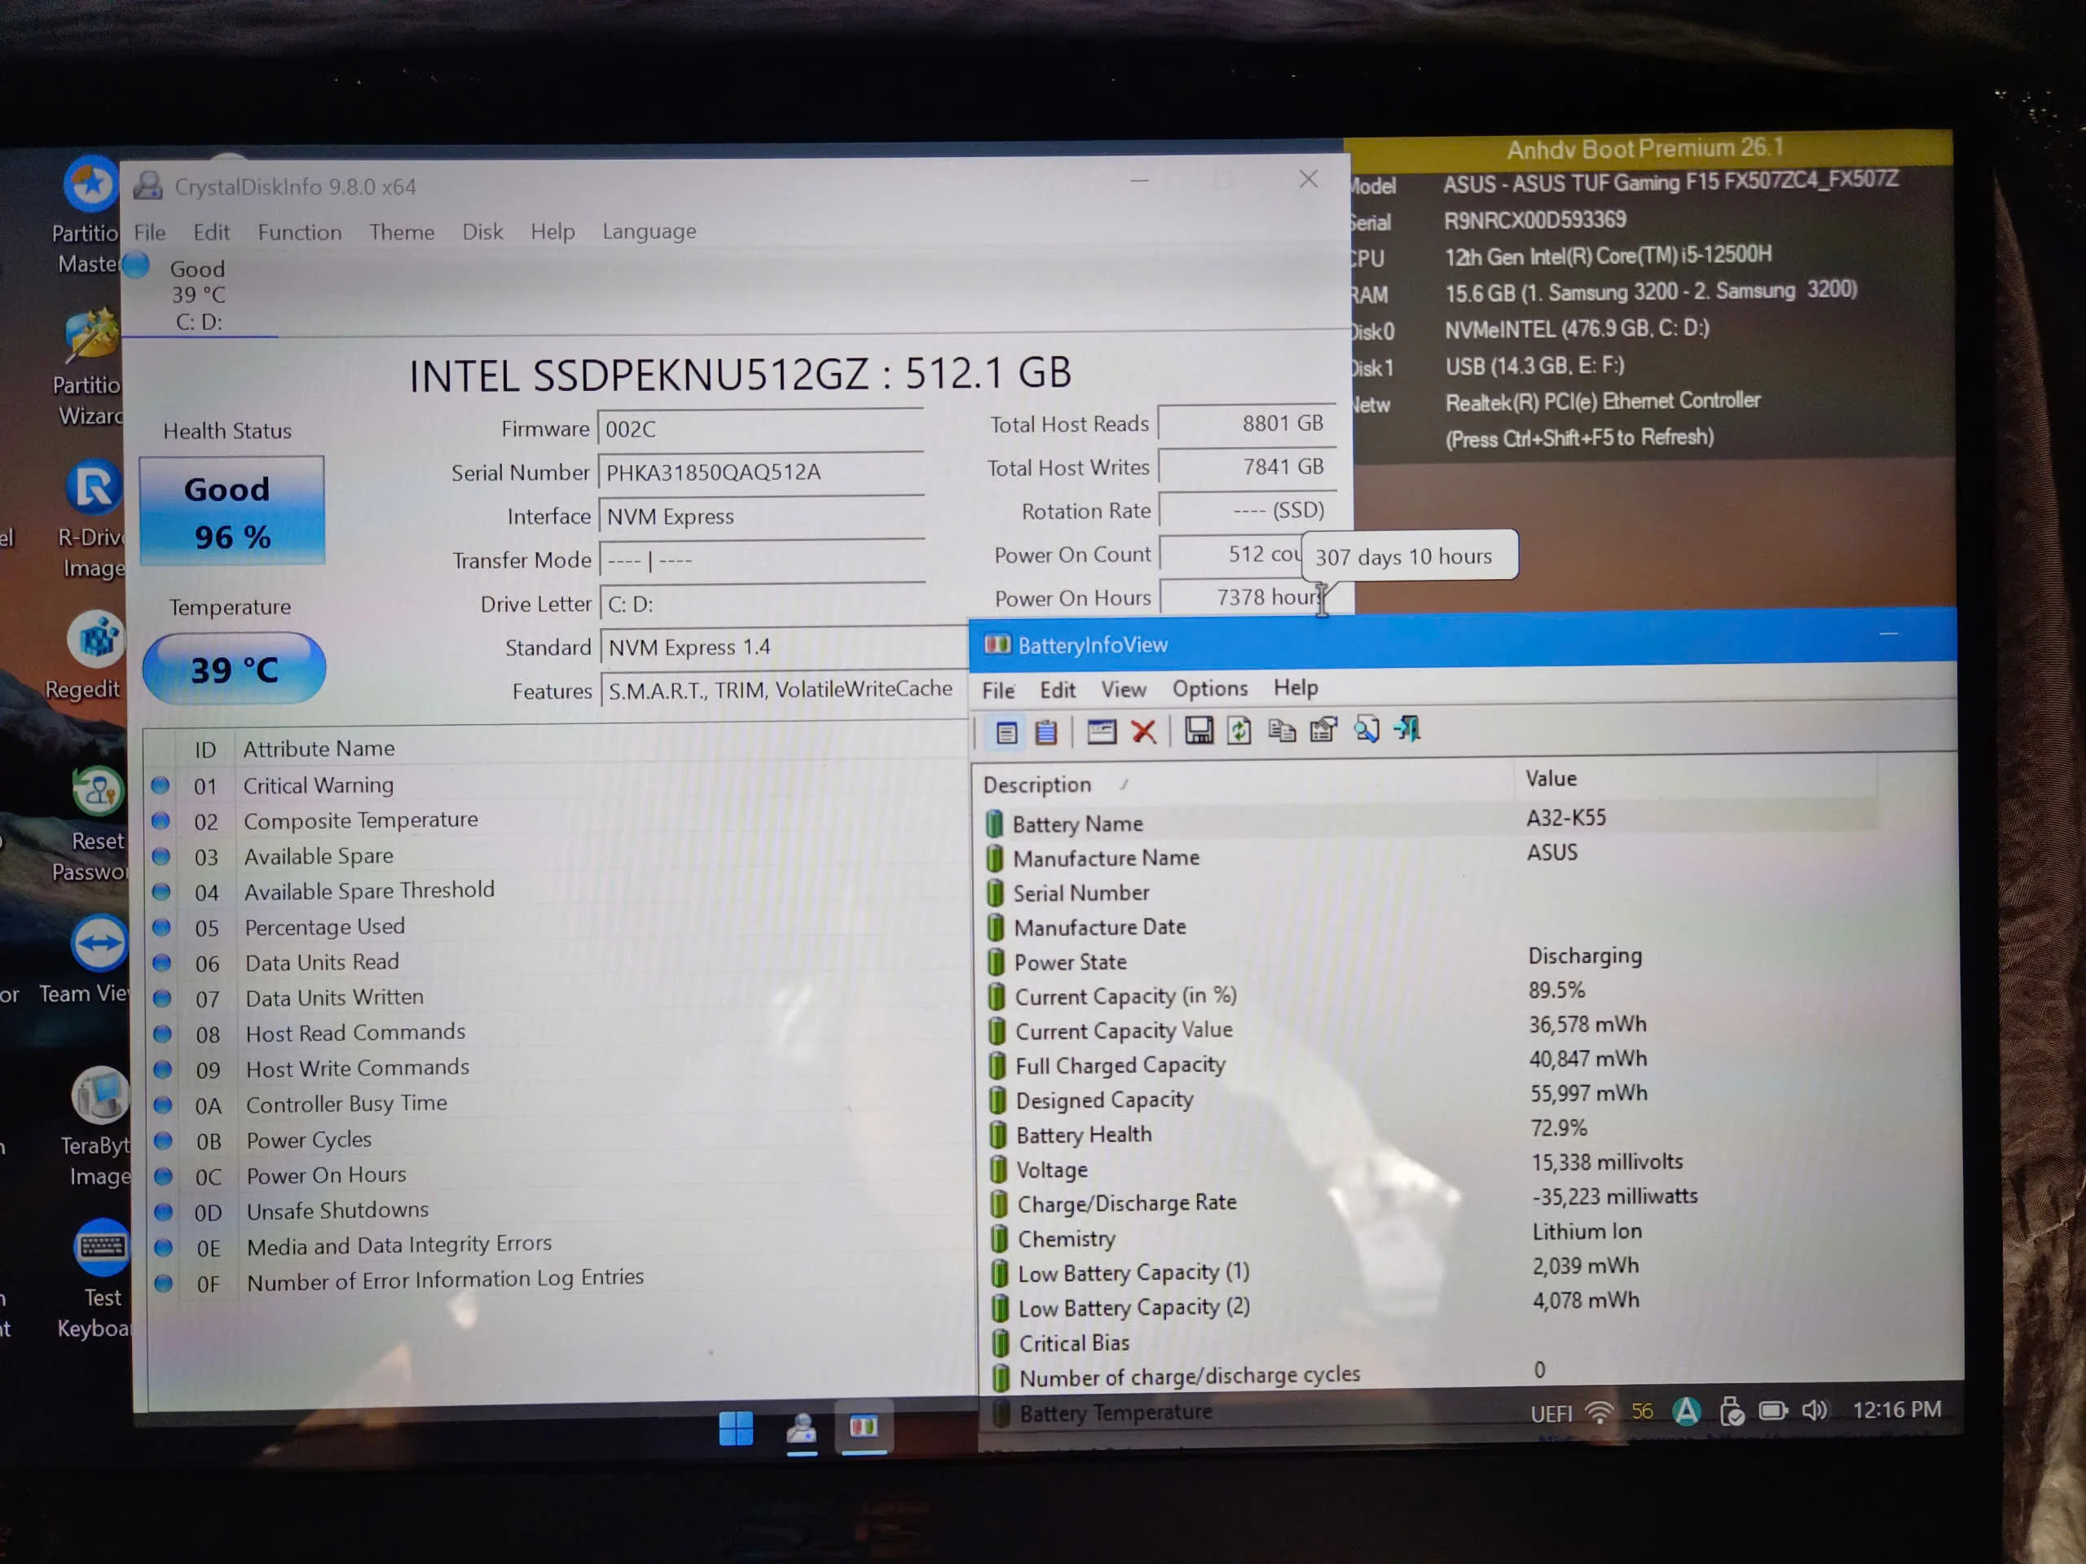Select the Controller Busy Time attribute row

click(x=560, y=1104)
